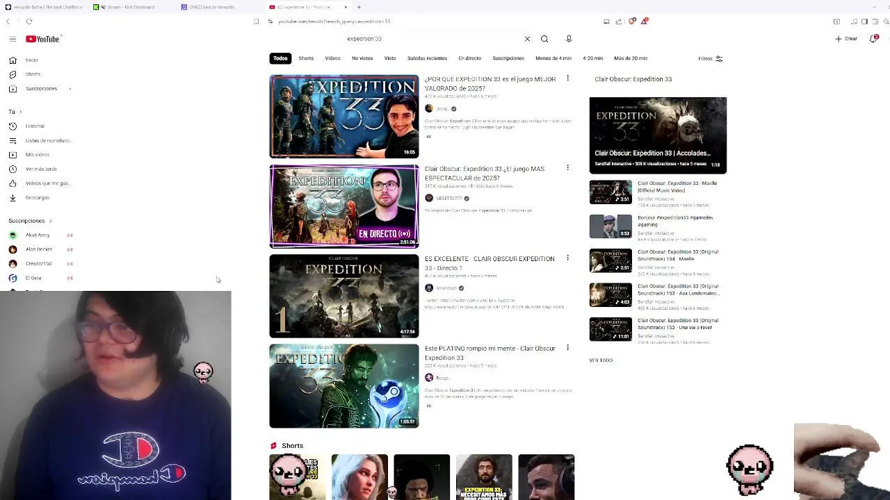
Task: Open options for Este PLATINO video
Action: click(x=567, y=347)
